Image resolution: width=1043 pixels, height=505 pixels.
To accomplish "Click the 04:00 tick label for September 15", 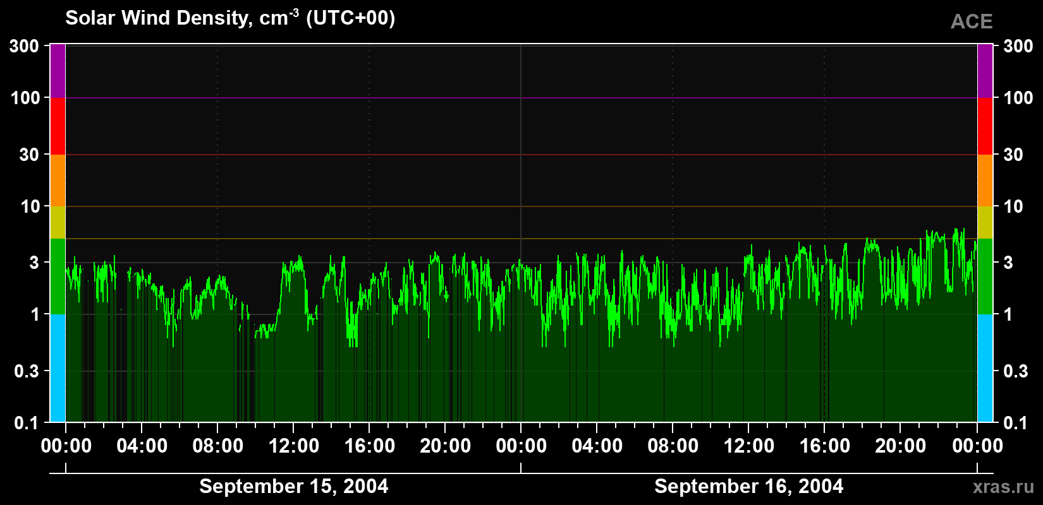I will tap(142, 446).
